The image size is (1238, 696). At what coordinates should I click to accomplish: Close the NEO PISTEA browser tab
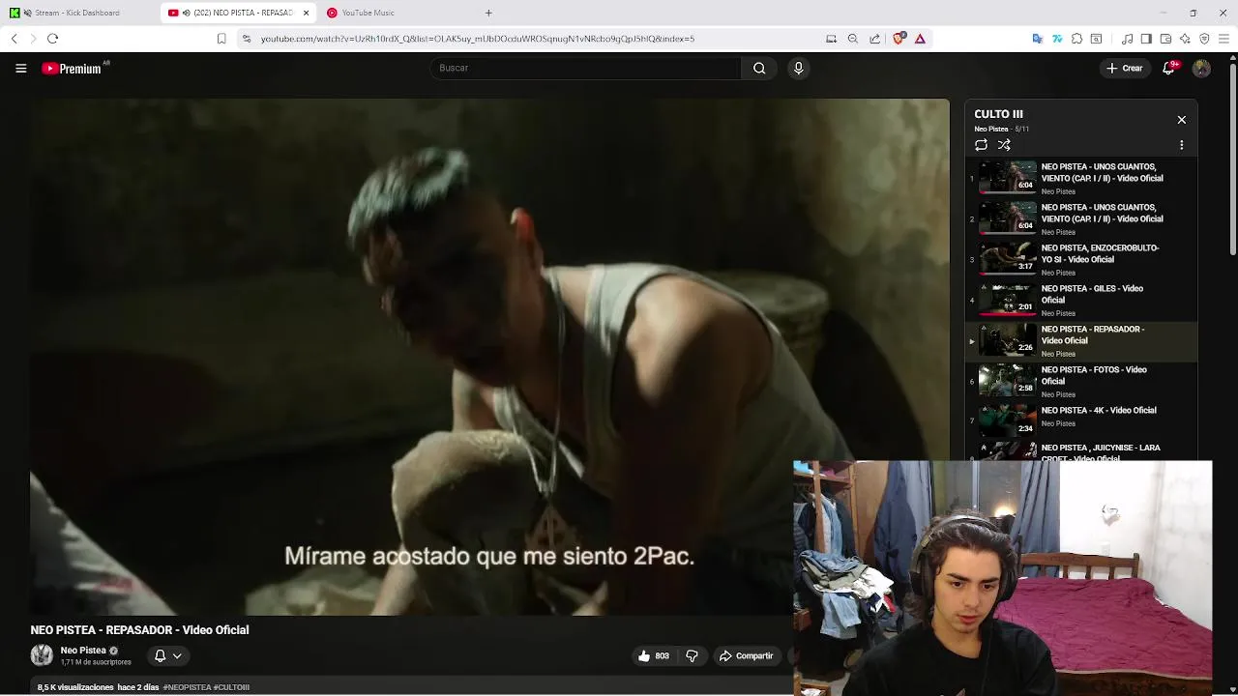306,13
